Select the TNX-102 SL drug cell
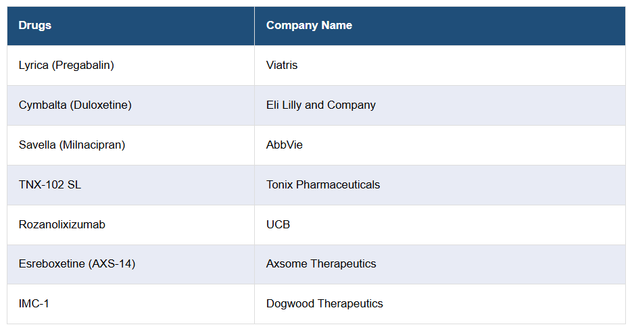The height and width of the screenshot is (331, 632). 50,185
